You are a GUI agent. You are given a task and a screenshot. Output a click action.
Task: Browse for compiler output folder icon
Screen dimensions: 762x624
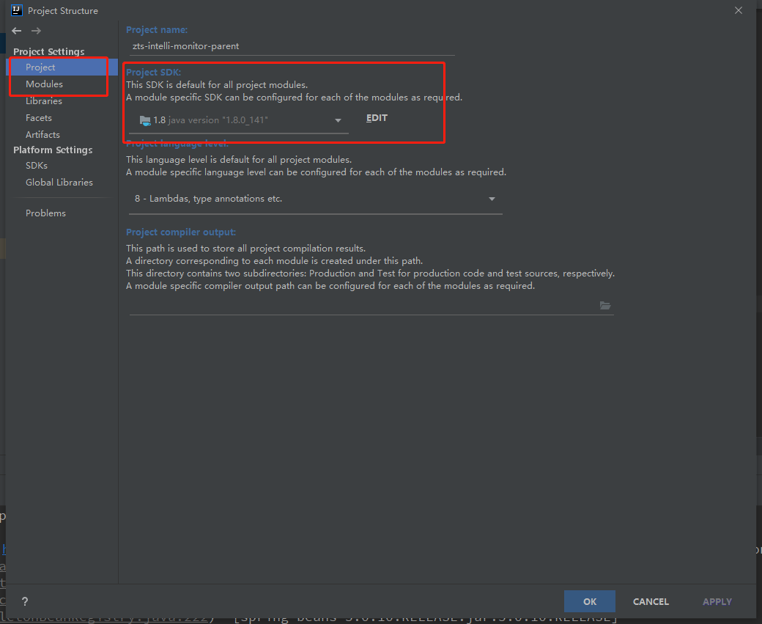pyautogui.click(x=605, y=306)
